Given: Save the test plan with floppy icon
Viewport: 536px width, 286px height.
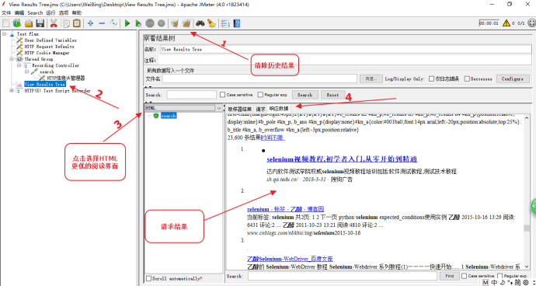Looking at the screenshot, I should (x=40, y=23).
